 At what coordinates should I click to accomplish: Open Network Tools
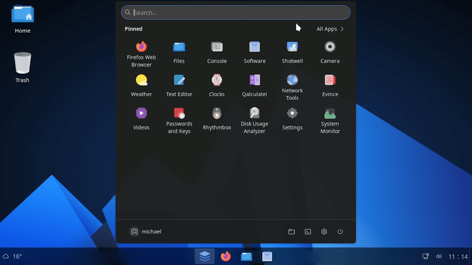pyautogui.click(x=292, y=81)
